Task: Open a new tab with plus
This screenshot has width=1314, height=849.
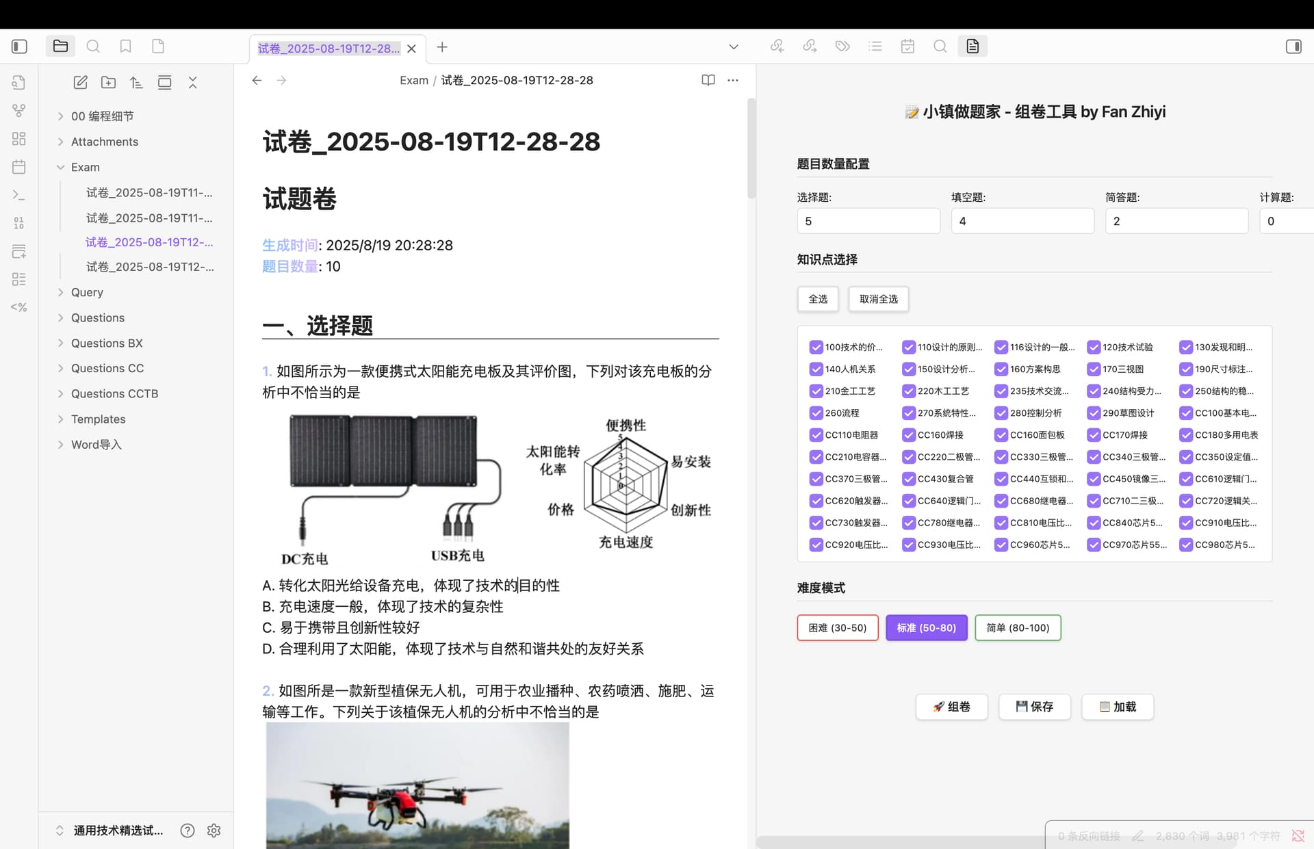Action: (442, 47)
